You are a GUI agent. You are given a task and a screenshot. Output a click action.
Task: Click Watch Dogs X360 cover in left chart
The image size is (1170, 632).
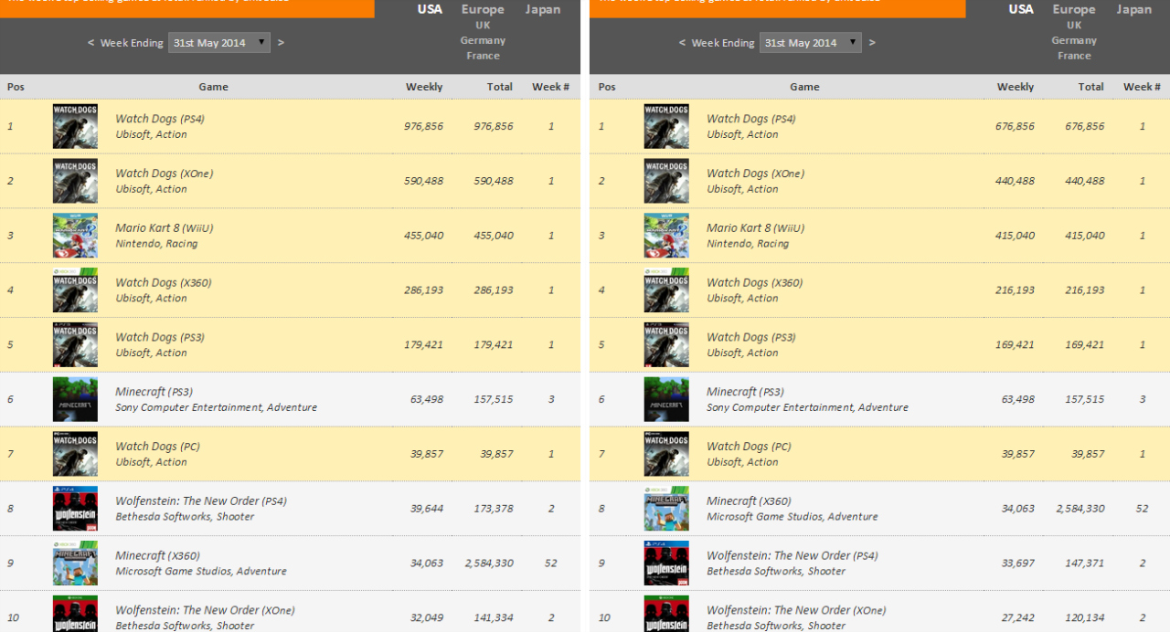(x=75, y=290)
